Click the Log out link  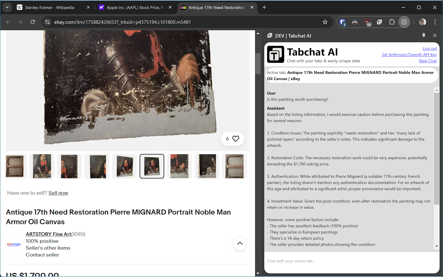coord(430,48)
